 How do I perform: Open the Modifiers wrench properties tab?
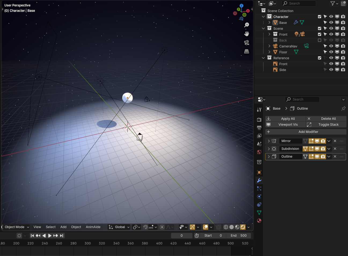pyautogui.click(x=259, y=180)
